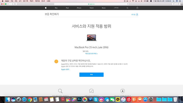Click the Wi-Fi status icon
The width and height of the screenshot is (183, 103).
point(133,1)
